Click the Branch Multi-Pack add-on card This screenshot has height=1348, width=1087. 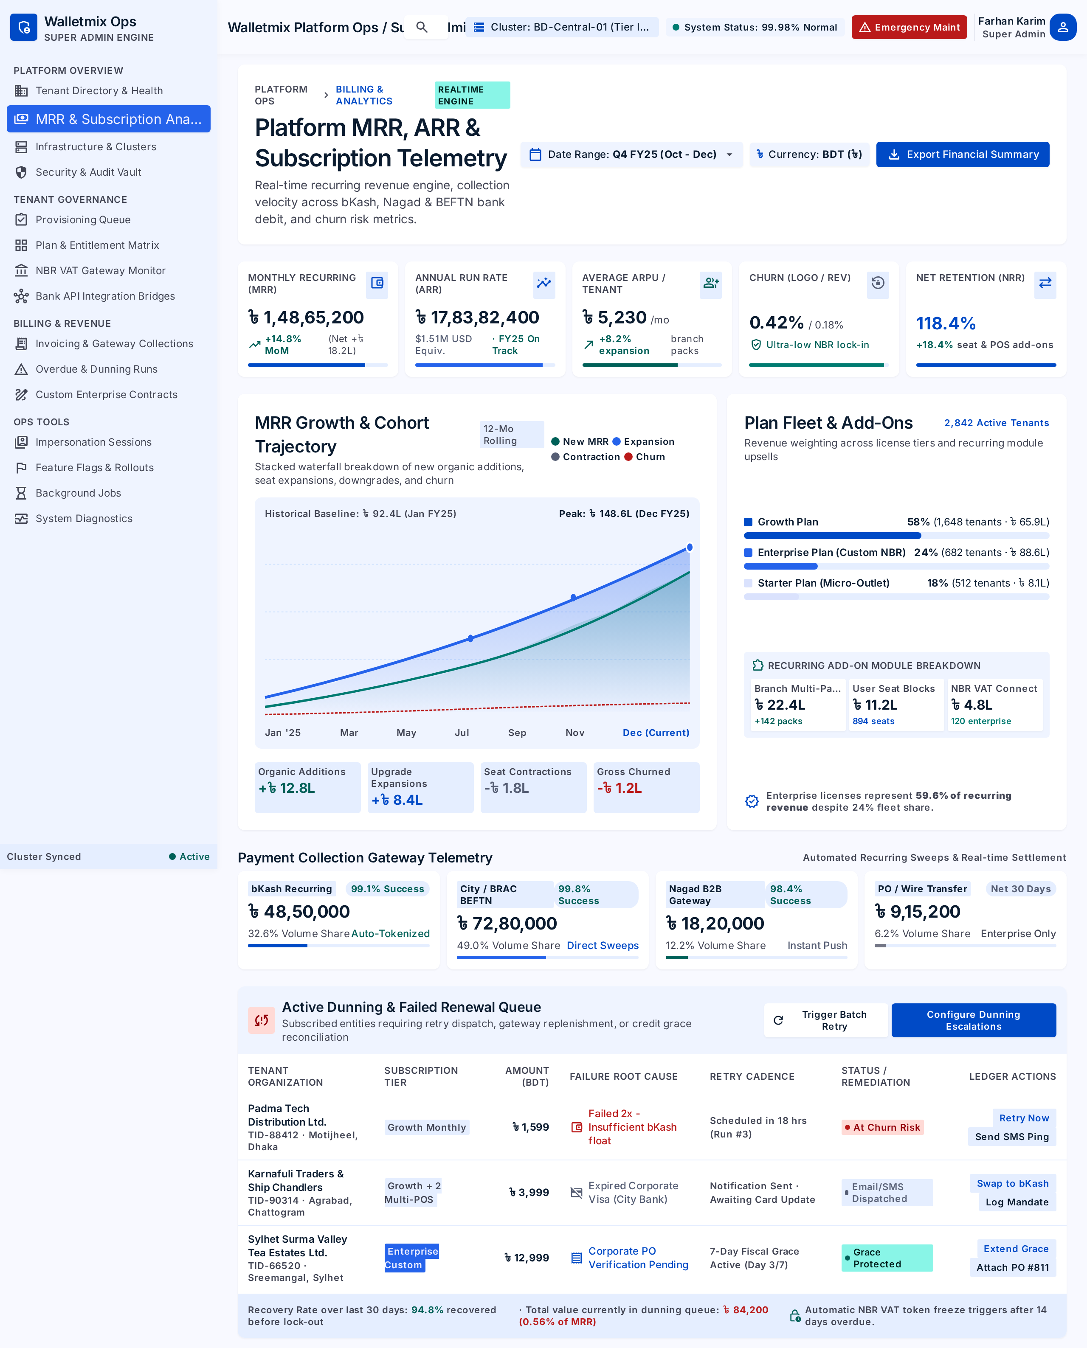(798, 705)
